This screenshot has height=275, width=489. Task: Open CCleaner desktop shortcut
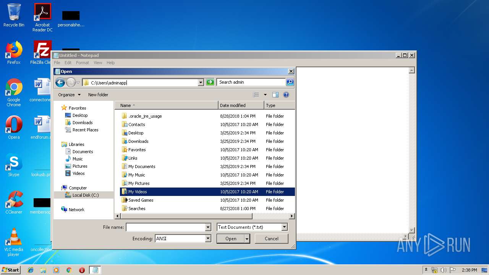pos(14,202)
